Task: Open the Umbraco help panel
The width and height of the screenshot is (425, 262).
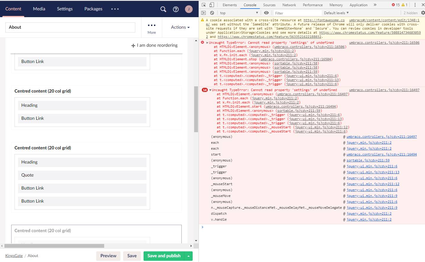Action: coord(176,9)
